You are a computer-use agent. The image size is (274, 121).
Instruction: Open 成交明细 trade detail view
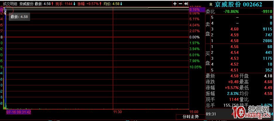[10, 4]
